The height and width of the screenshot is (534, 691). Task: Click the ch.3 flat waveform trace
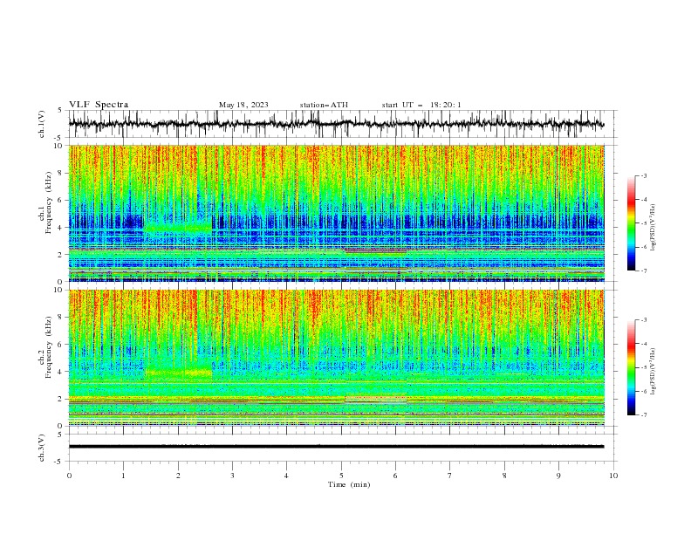pyautogui.click(x=336, y=447)
